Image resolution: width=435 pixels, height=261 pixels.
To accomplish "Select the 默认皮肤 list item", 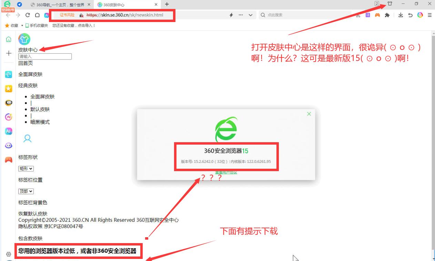I will click(x=40, y=109).
